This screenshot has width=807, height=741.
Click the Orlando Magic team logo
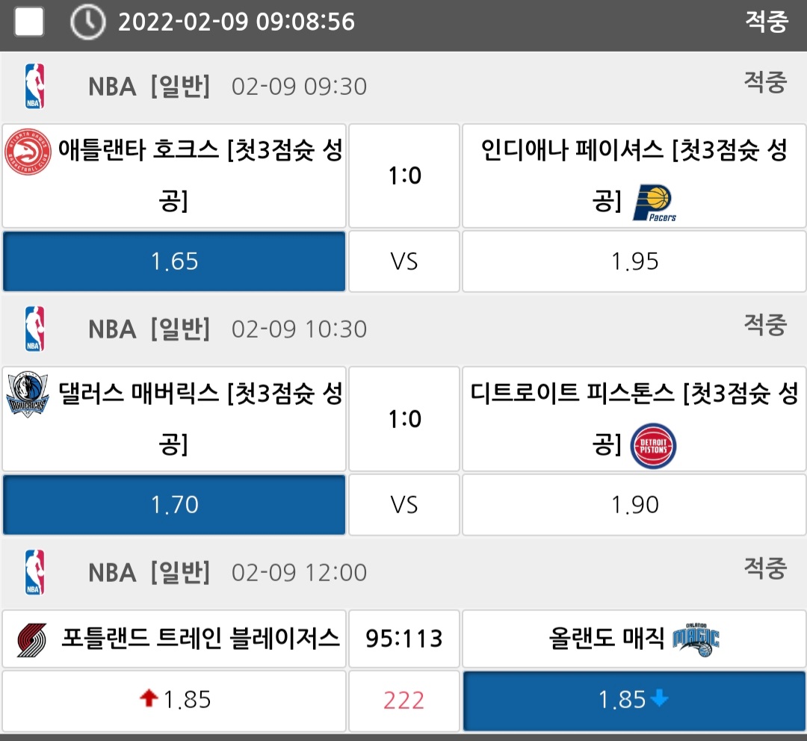pos(696,639)
